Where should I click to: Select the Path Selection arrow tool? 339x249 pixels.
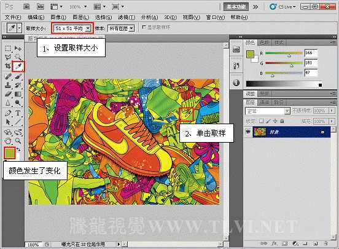(8, 122)
